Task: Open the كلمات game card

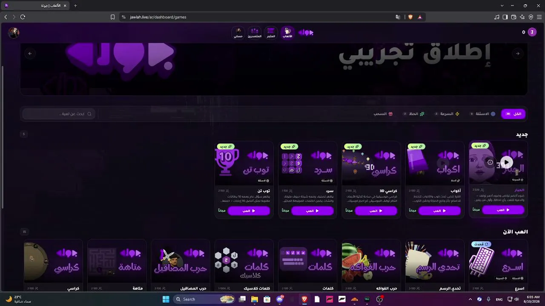Action: coord(308,266)
